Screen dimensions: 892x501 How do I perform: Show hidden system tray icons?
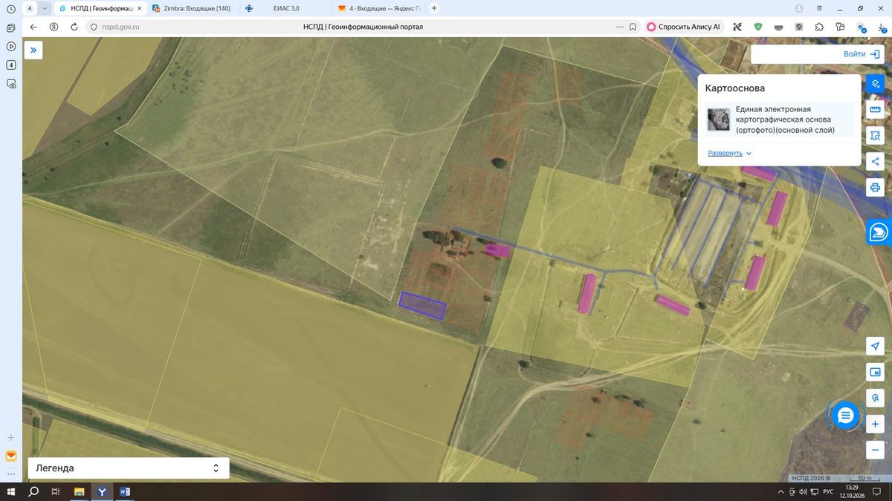[x=780, y=491]
